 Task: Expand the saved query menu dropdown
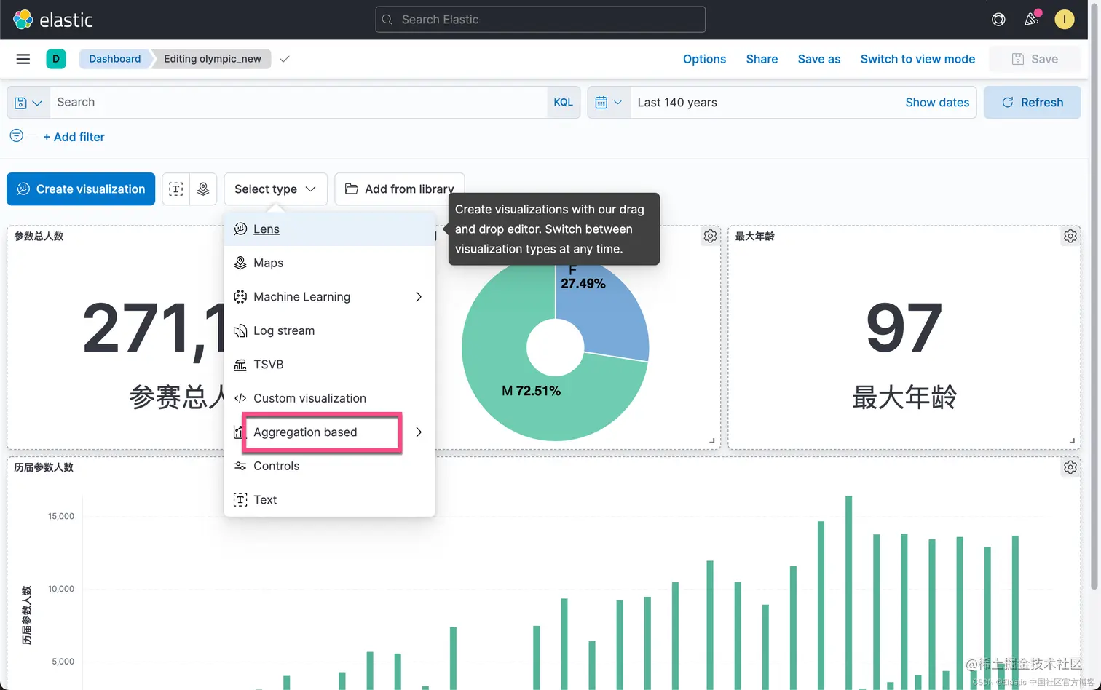[x=28, y=103]
